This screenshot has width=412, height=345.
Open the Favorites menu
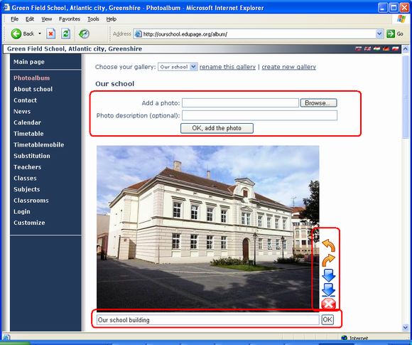[x=70, y=19]
